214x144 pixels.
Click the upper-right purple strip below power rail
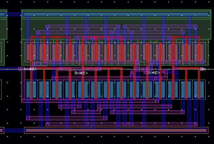pos(160,27)
